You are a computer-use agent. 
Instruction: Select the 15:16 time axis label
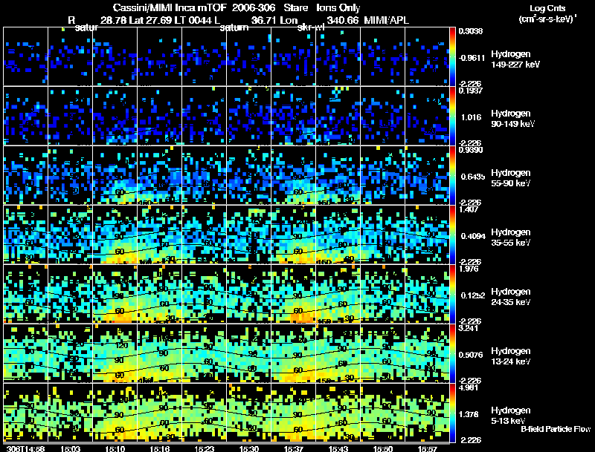160,449
